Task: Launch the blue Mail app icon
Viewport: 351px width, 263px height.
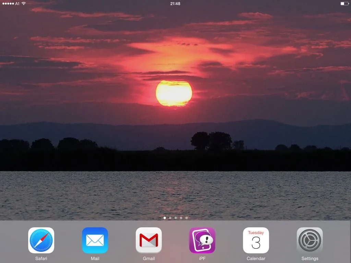Action: tap(95, 240)
